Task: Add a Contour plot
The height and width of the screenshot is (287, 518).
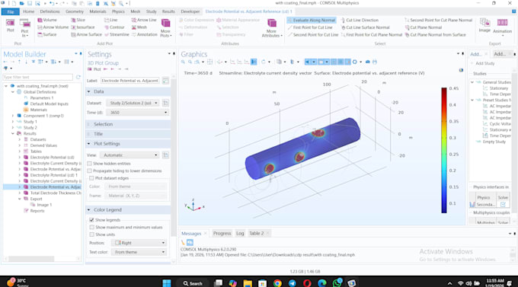Action: [114, 27]
